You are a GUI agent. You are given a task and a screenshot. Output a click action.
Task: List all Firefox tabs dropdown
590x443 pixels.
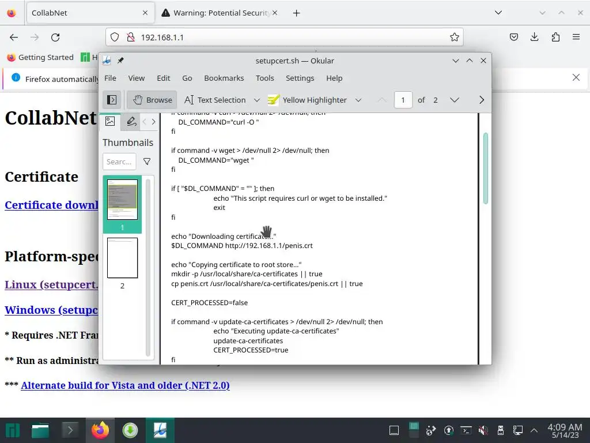pos(498,13)
